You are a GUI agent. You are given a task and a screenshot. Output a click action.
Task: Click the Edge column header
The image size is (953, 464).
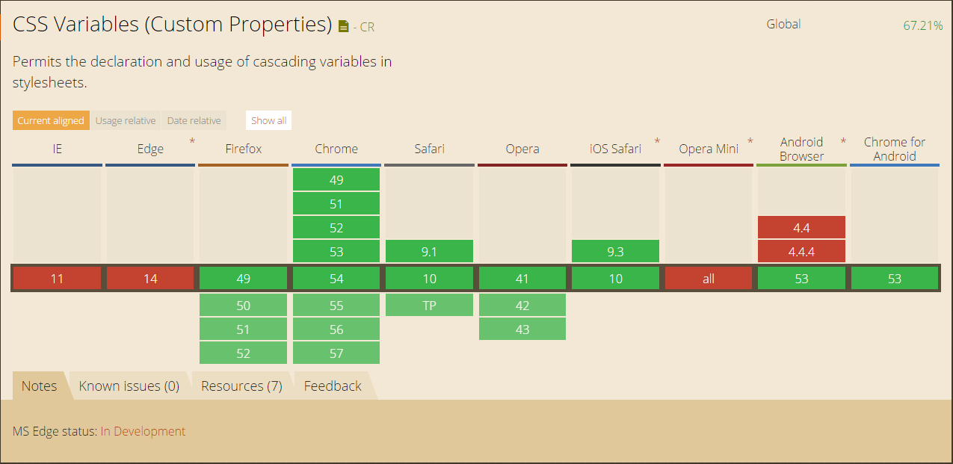pos(150,149)
